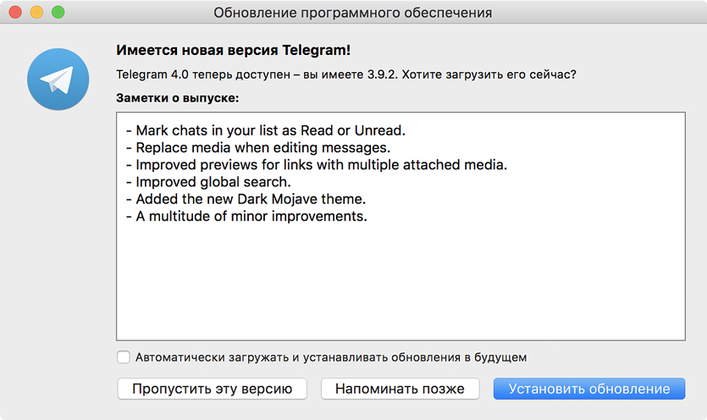Click the 'Improved previews for links' note line
707x420 pixels.
tap(315, 164)
